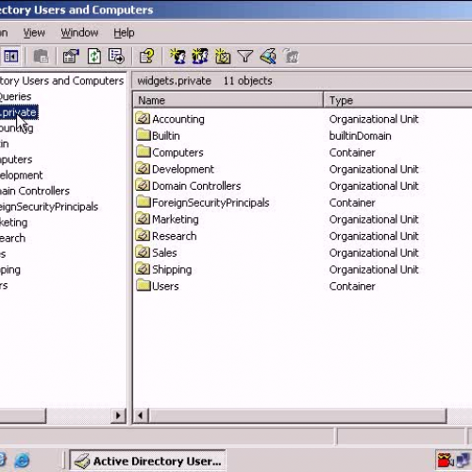The image size is (472, 472).
Task: Click the greyed-out paste toolbar icon
Action: click(x=41, y=57)
